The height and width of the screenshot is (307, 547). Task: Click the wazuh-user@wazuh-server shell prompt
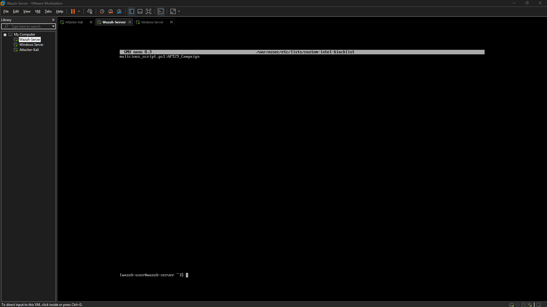tap(151, 275)
